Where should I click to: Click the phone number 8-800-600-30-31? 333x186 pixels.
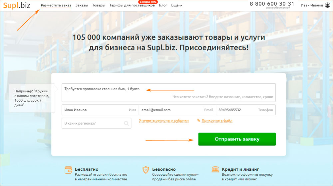[272, 4]
